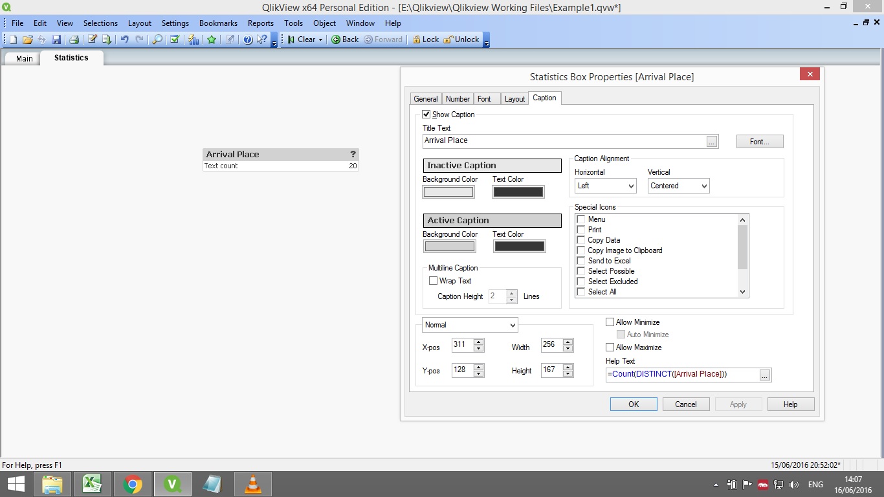This screenshot has width=884, height=497.
Task: Check Send to Excel special icon
Action: pyautogui.click(x=581, y=261)
